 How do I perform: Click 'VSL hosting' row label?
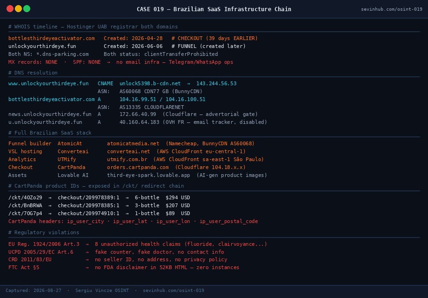(x=26, y=151)
